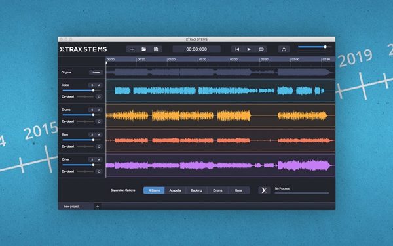This screenshot has height=246, width=393.
Task: Reset Drums De-bleed with circle button
Action: (99, 121)
